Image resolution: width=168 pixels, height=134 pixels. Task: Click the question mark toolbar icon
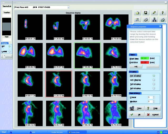pyautogui.click(x=163, y=12)
